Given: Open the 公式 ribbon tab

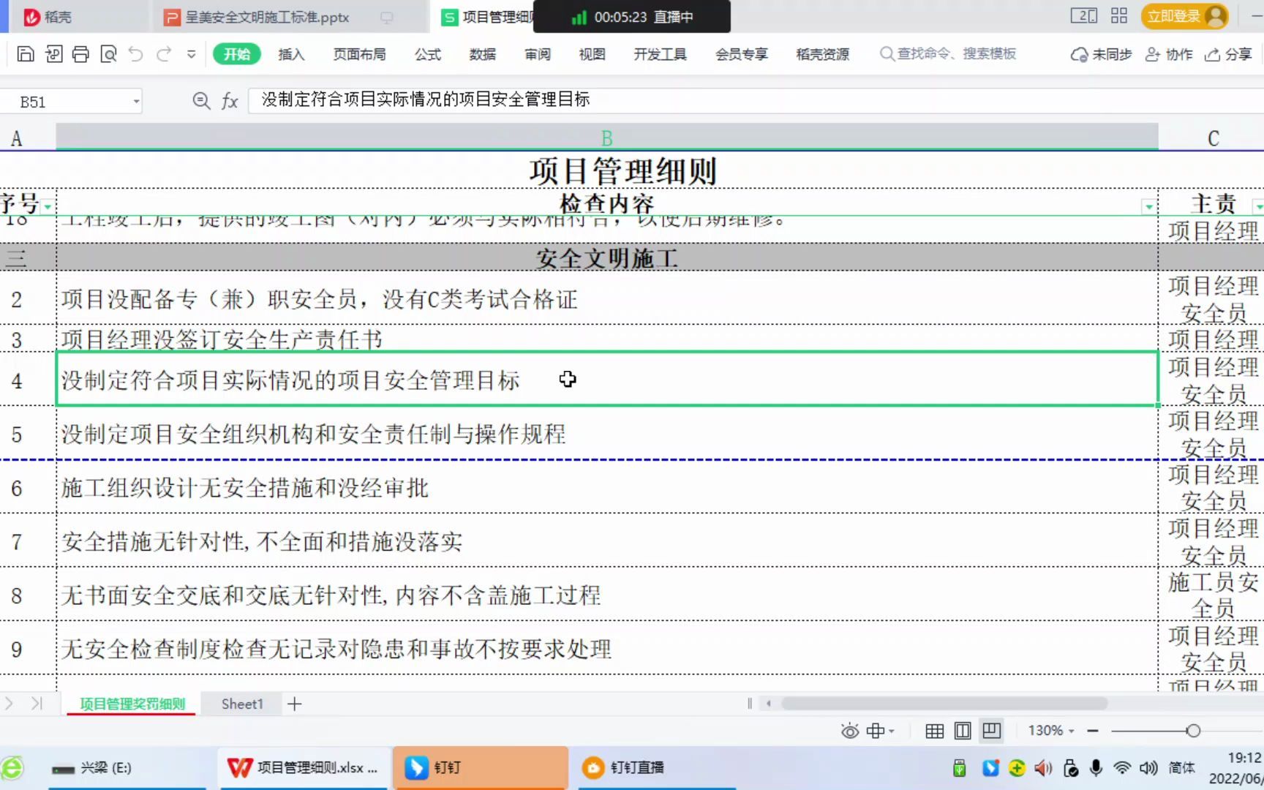Looking at the screenshot, I should point(428,54).
